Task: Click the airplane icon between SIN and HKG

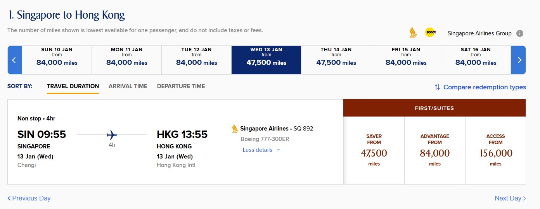Action: pos(112,135)
